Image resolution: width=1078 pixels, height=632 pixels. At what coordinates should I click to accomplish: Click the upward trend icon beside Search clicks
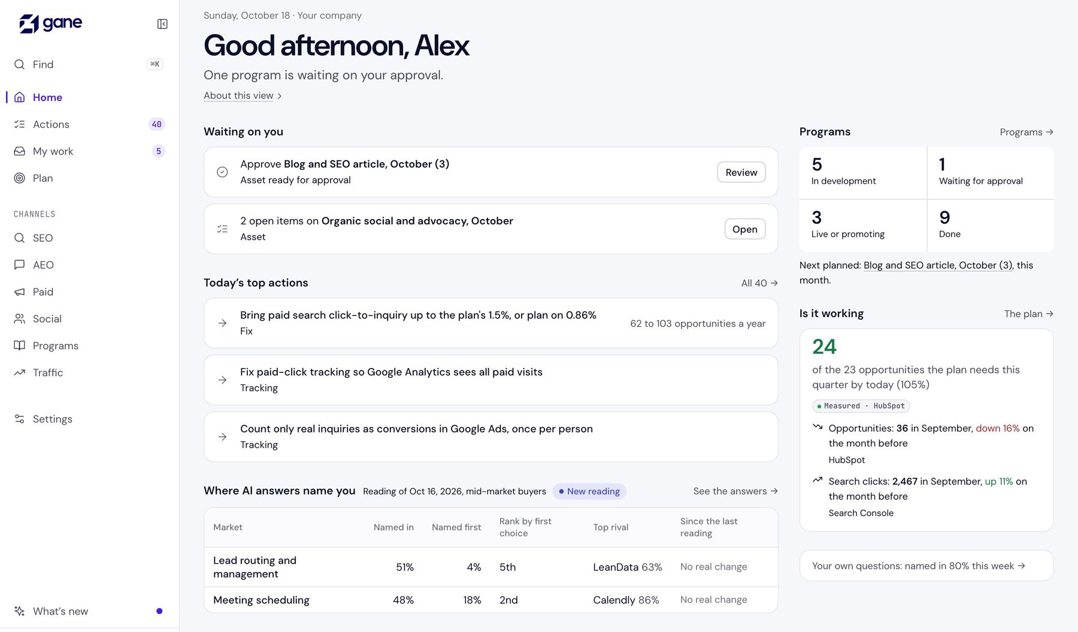click(817, 480)
